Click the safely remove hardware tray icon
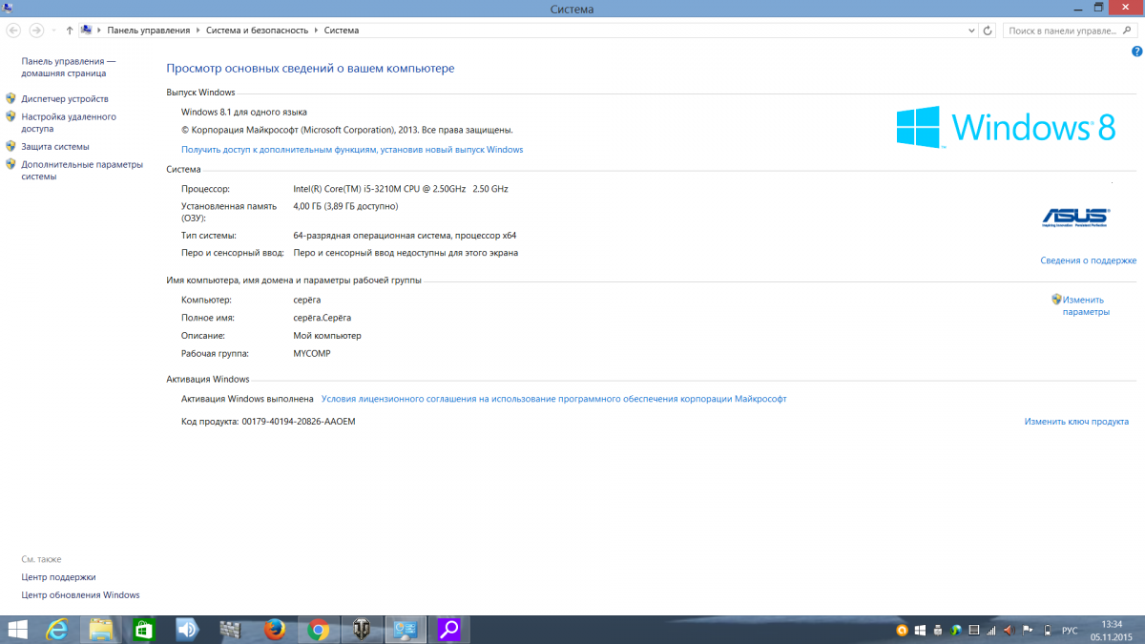 click(939, 631)
